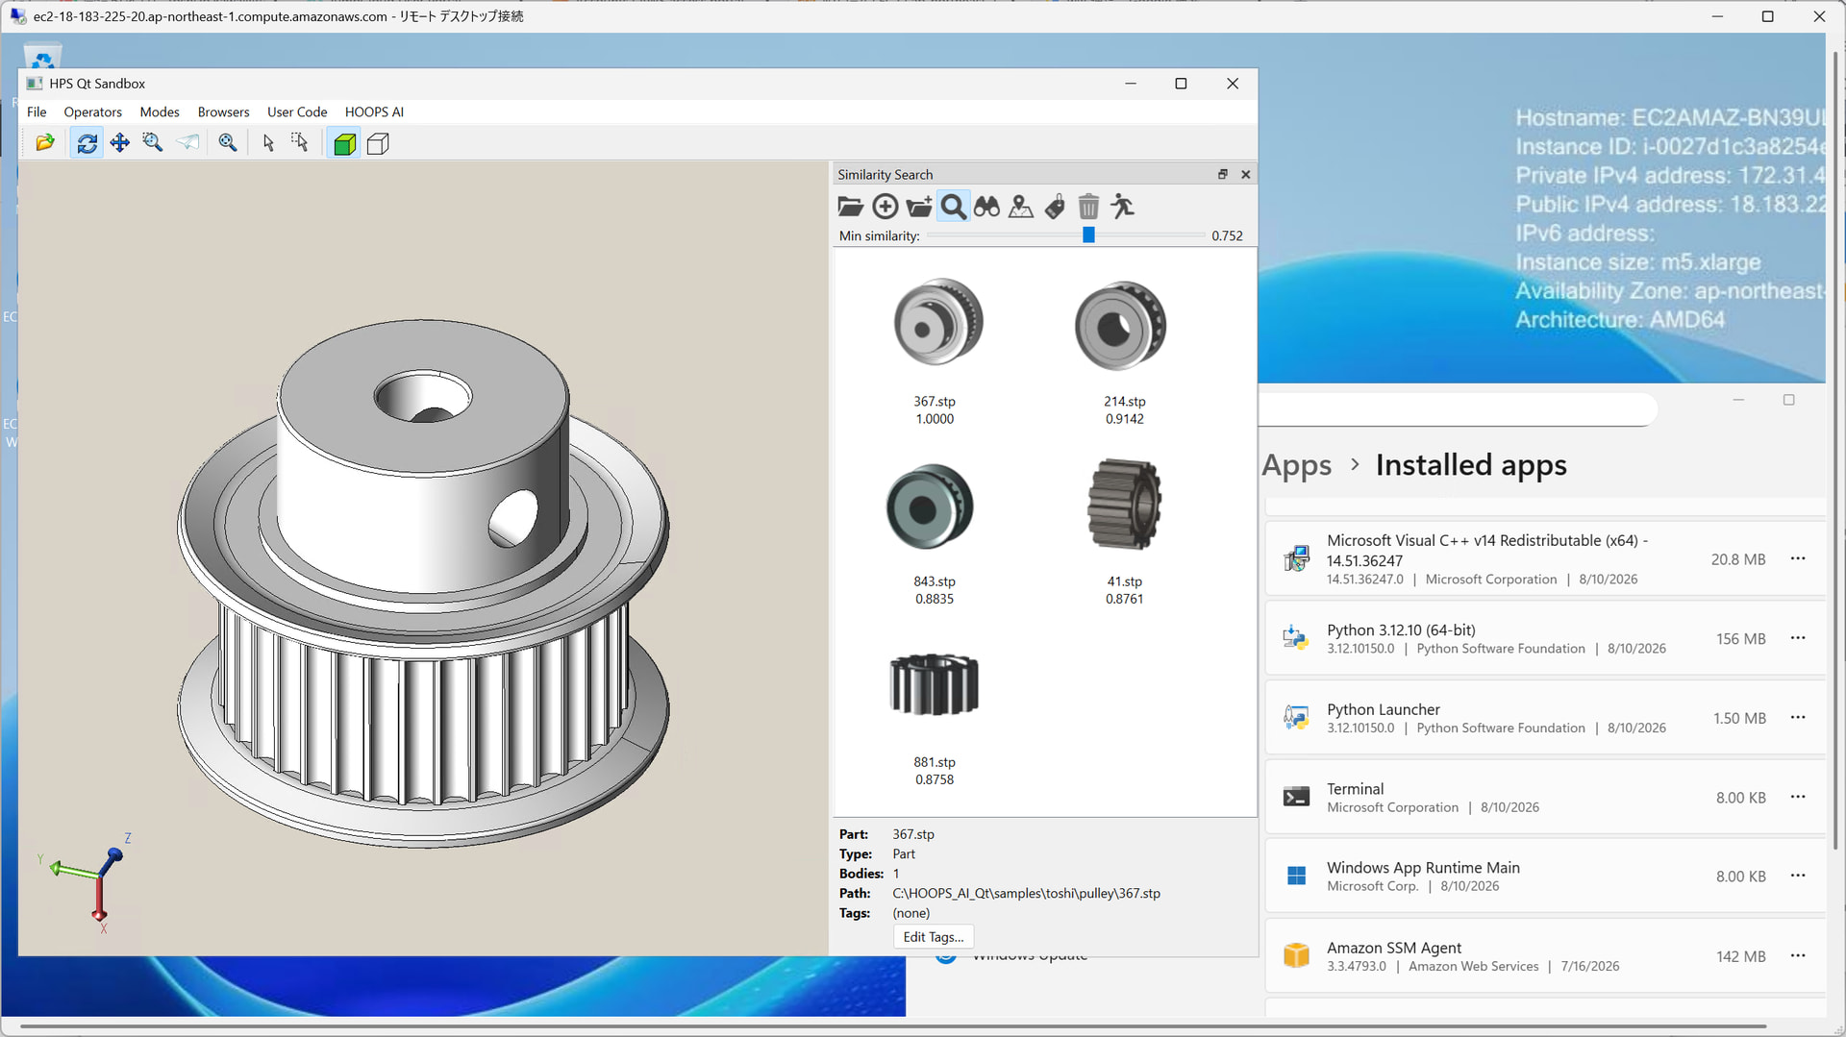Click the open folder icon in Similarity Search
Viewport: 1846px width, 1037px height.
[x=851, y=207]
